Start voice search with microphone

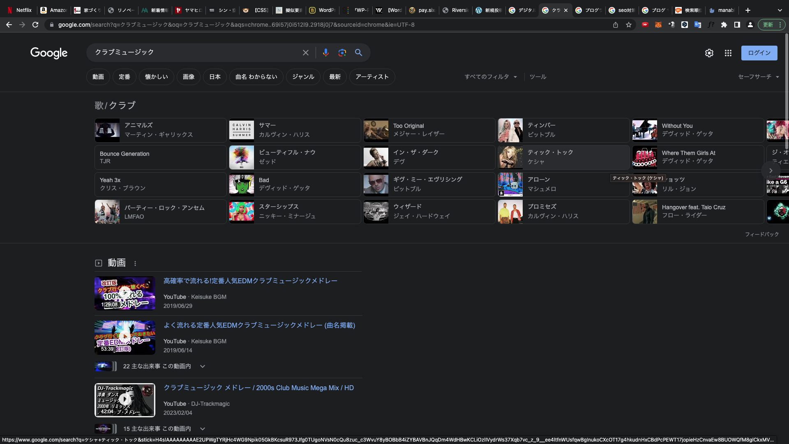(325, 53)
